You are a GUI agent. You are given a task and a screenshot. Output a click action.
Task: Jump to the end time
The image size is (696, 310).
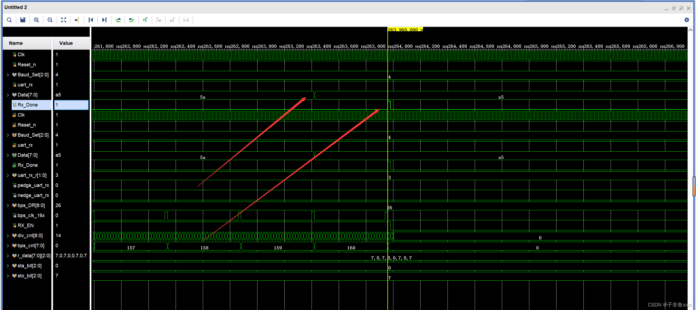[104, 20]
